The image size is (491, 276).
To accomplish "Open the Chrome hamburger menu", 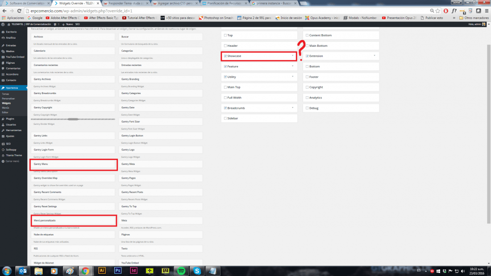I will [x=487, y=11].
